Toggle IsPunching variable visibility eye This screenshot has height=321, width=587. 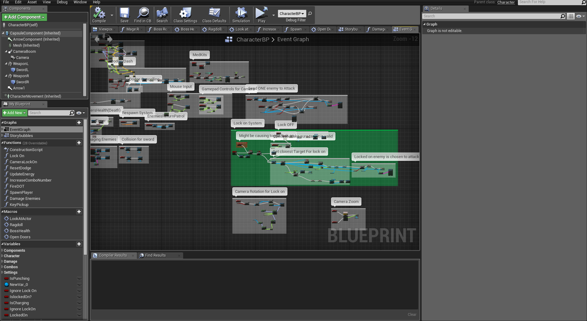pyautogui.click(x=79, y=279)
